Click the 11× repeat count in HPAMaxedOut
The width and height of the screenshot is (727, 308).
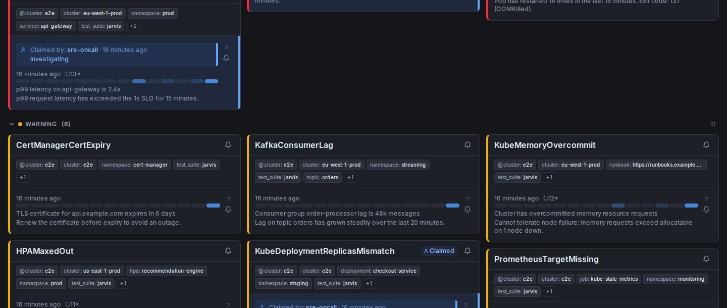[x=72, y=304]
